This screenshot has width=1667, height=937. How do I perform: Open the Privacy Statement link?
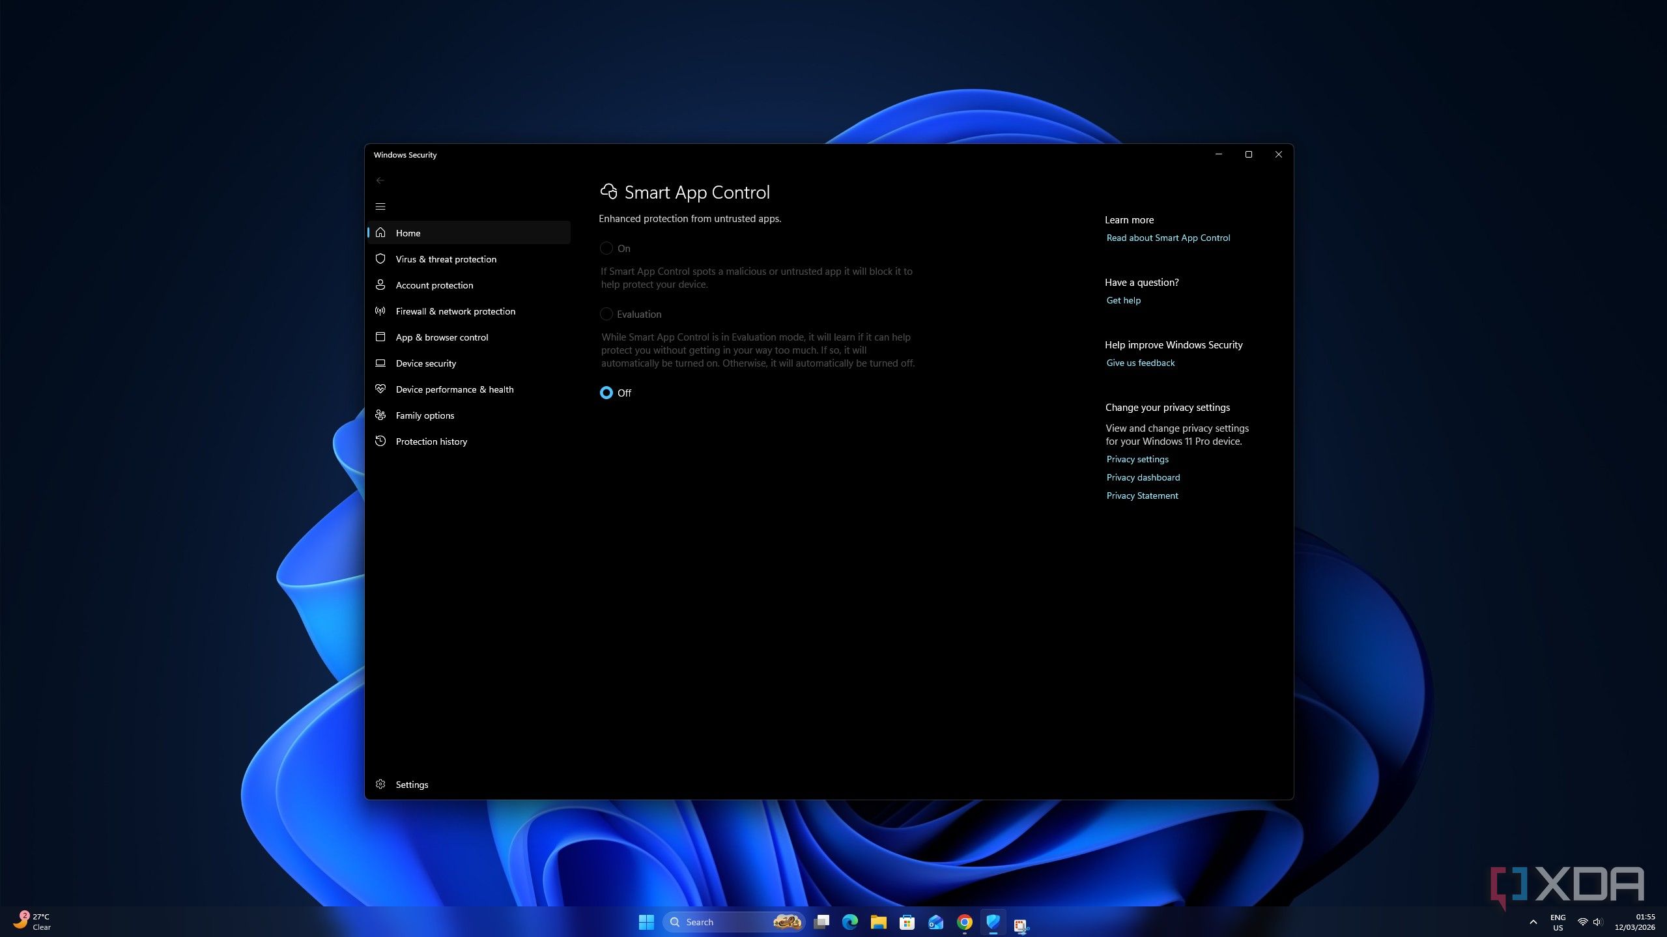(x=1142, y=496)
